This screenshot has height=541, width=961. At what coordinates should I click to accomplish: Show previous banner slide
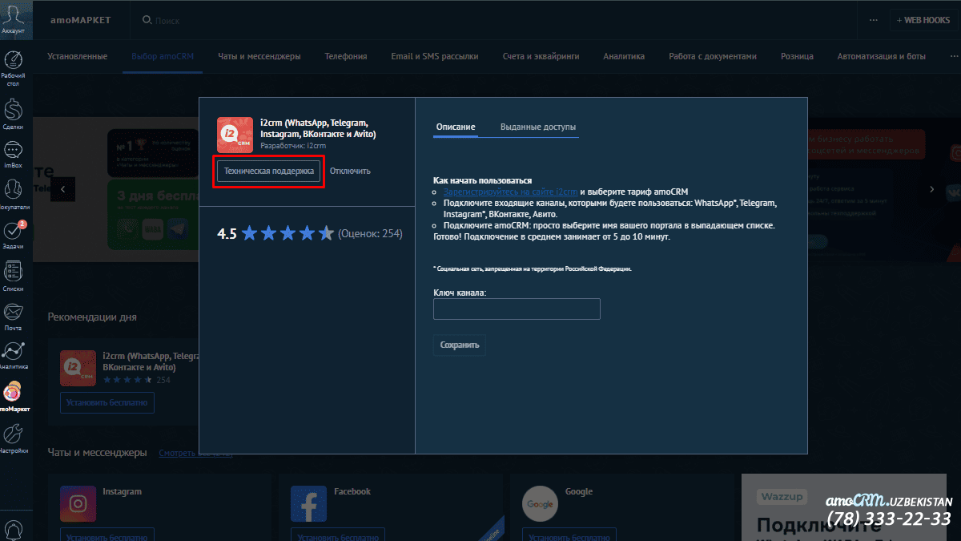[x=62, y=189]
